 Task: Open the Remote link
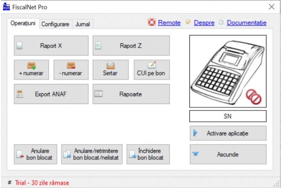pyautogui.click(x=169, y=23)
